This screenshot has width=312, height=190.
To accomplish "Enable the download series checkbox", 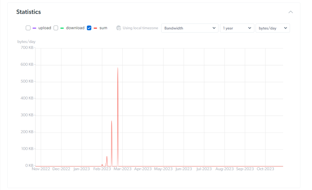I will [56, 28].
